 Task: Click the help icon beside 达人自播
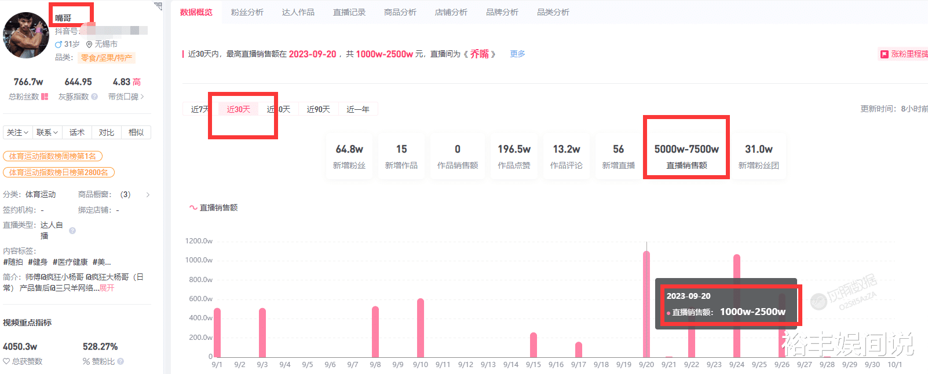click(72, 230)
